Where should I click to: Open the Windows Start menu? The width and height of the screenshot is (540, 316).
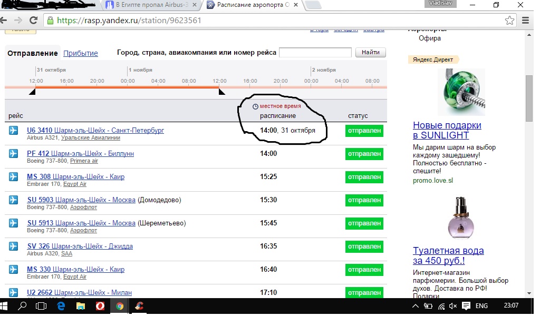4,305
